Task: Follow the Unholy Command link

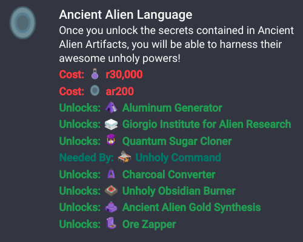Action: pos(178,158)
